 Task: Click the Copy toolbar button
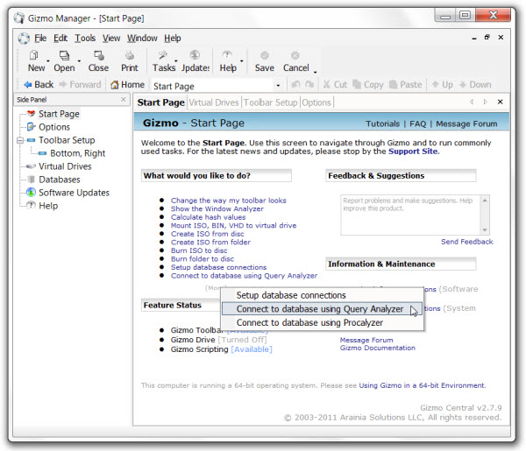pos(368,85)
